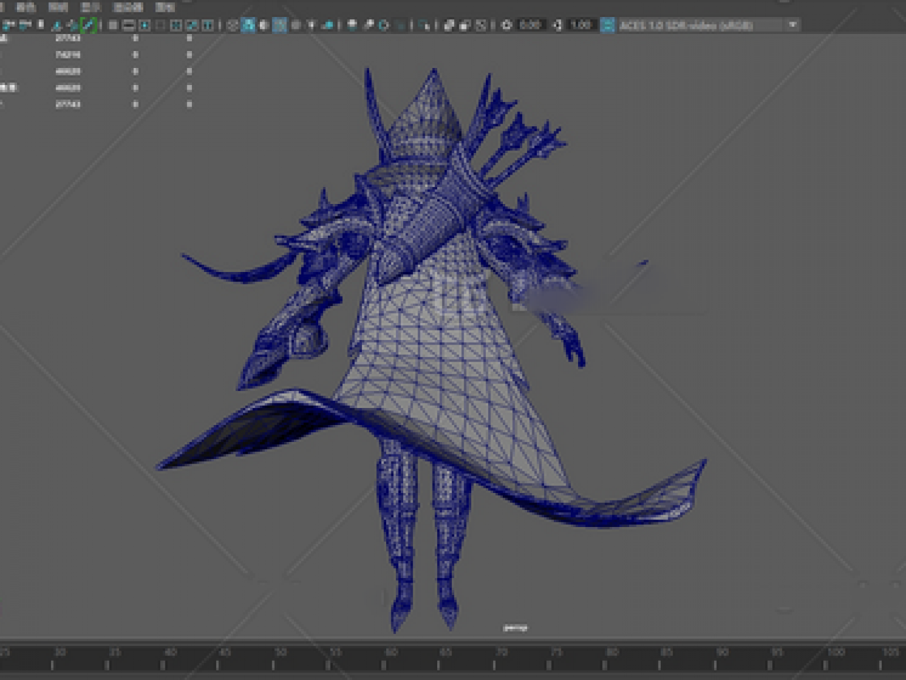Screen dimensions: 906x680
Task: Toggle the Safe Action overlay
Action: (x=192, y=25)
